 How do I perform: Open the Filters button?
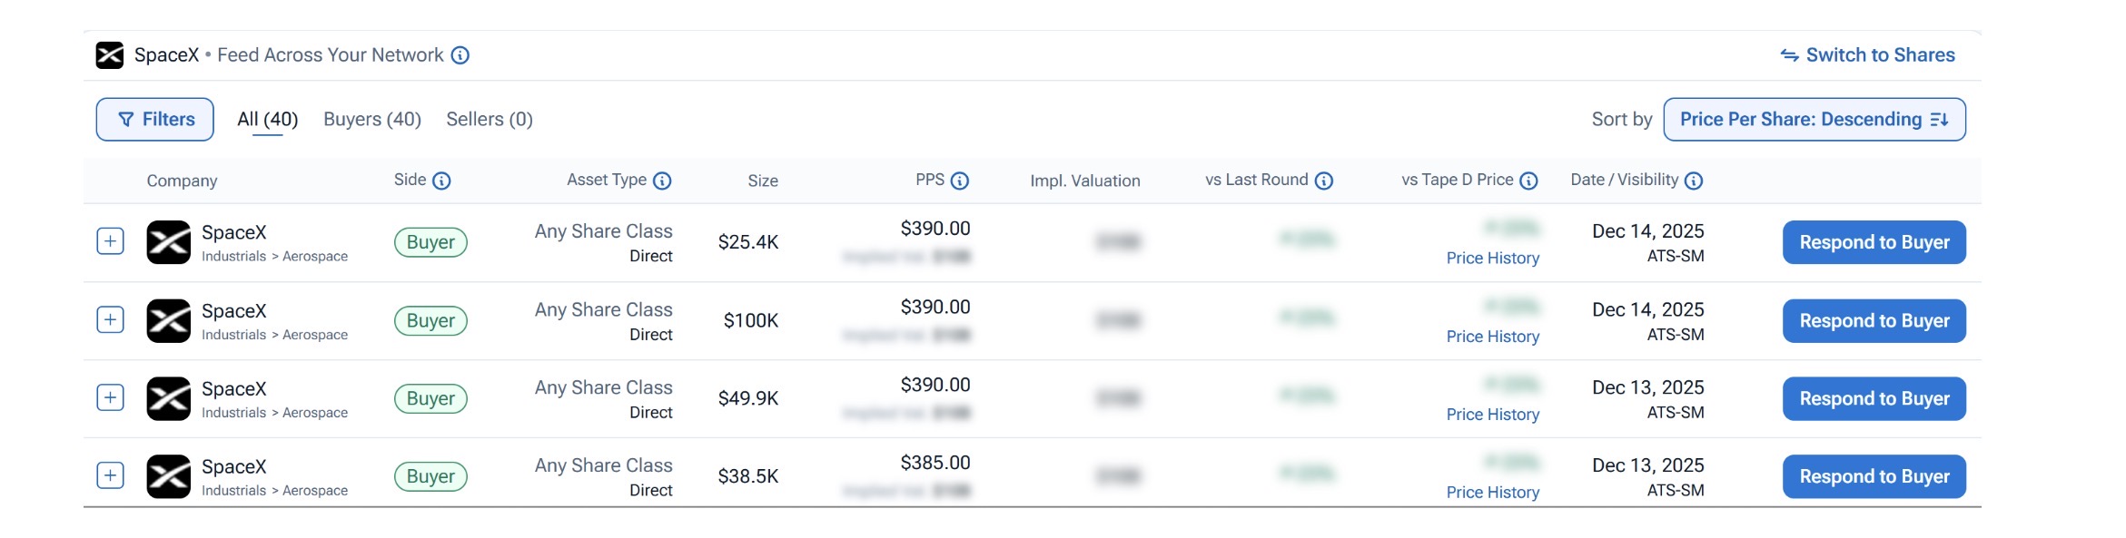pos(155,120)
